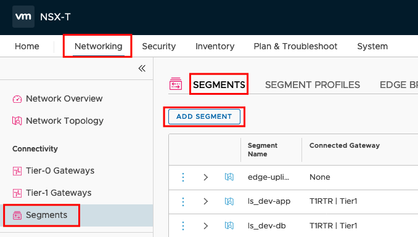This screenshot has width=418, height=237.
Task: Open actions menu for edge-upli segment
Action: (183, 177)
